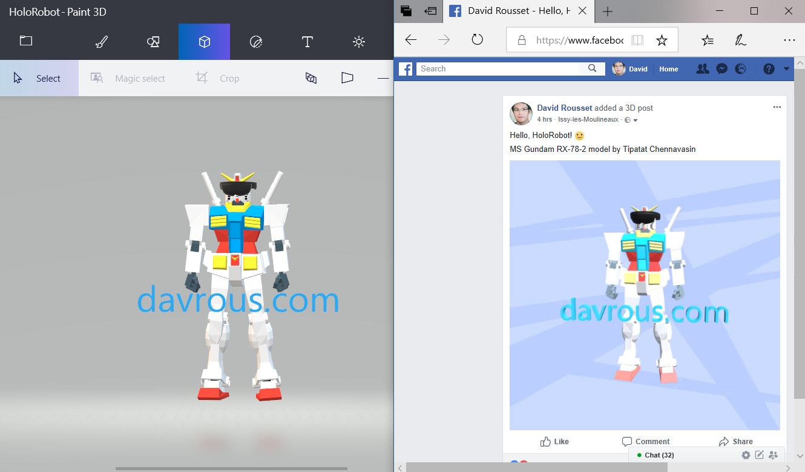Close the David Rousset browser tab

pos(582,11)
